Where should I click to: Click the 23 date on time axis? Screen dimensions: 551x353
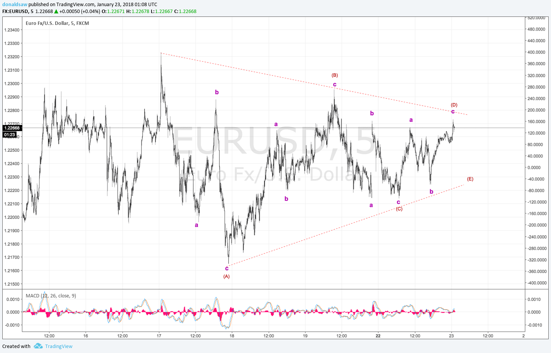click(x=451, y=336)
